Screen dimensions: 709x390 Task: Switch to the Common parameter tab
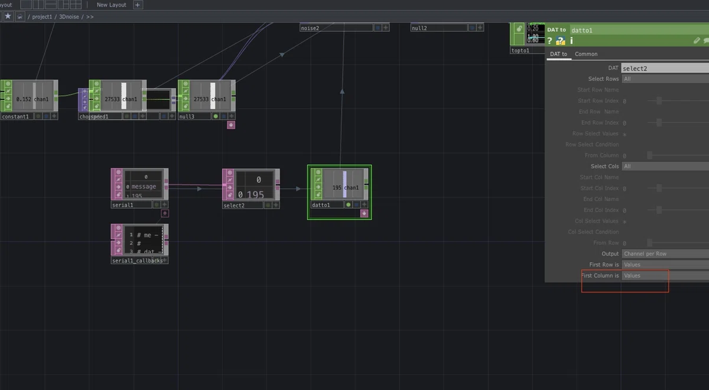click(x=586, y=54)
